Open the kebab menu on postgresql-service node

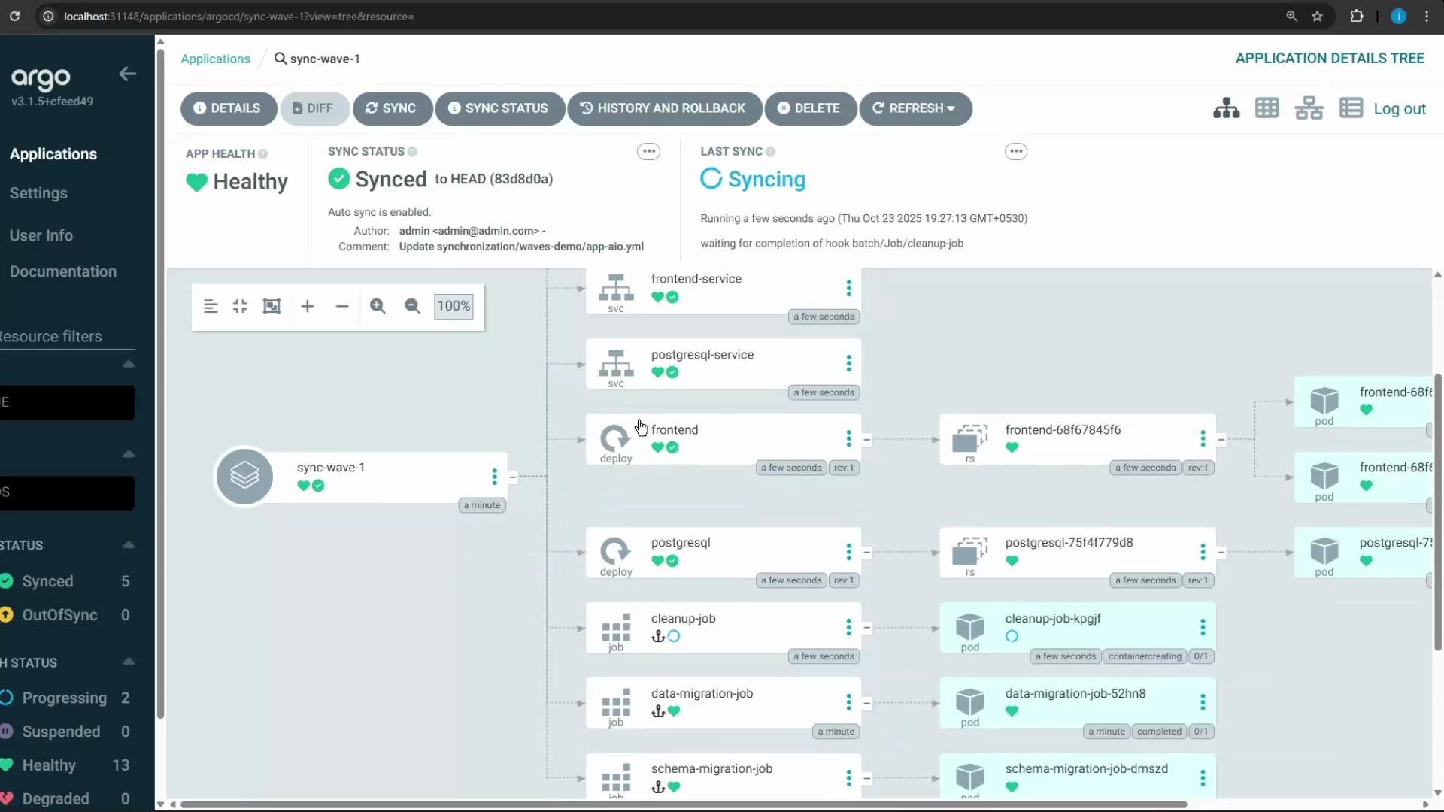click(x=848, y=363)
